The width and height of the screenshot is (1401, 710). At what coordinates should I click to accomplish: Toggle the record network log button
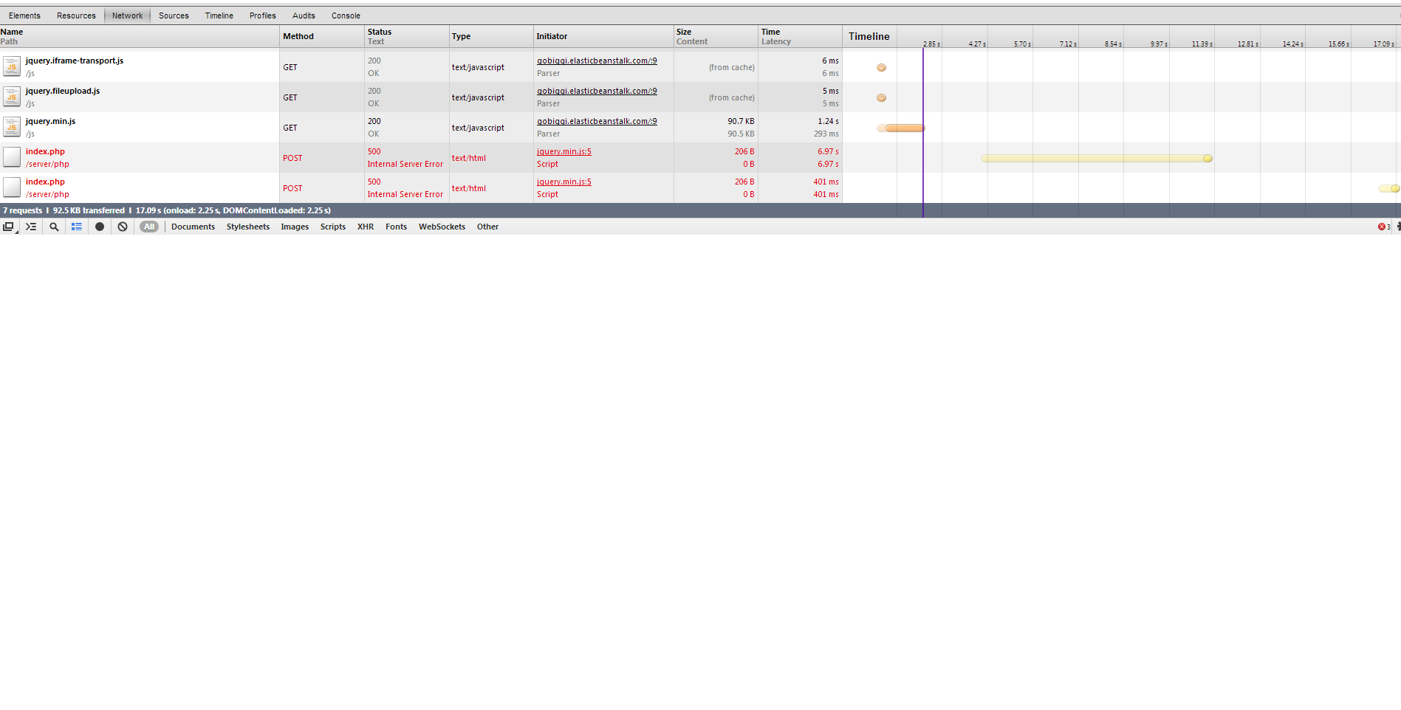(x=100, y=227)
